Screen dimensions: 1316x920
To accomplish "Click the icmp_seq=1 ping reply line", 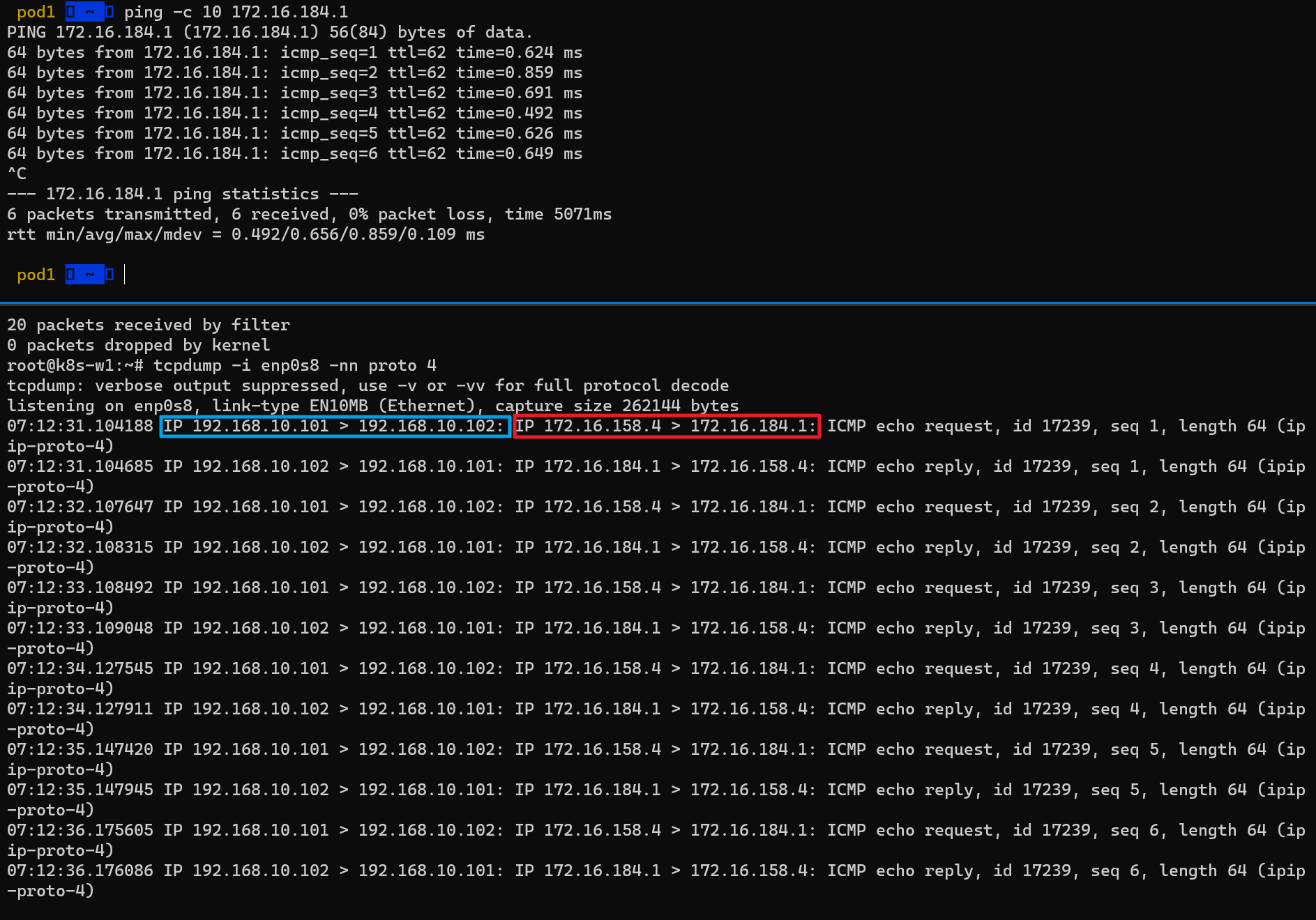I will click(x=293, y=52).
